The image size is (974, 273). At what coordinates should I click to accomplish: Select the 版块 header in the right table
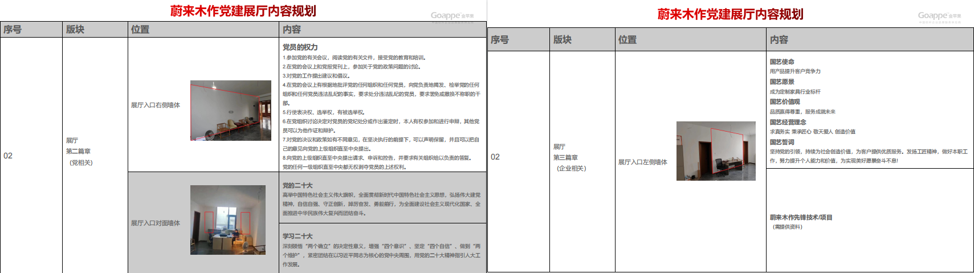[x=563, y=40]
